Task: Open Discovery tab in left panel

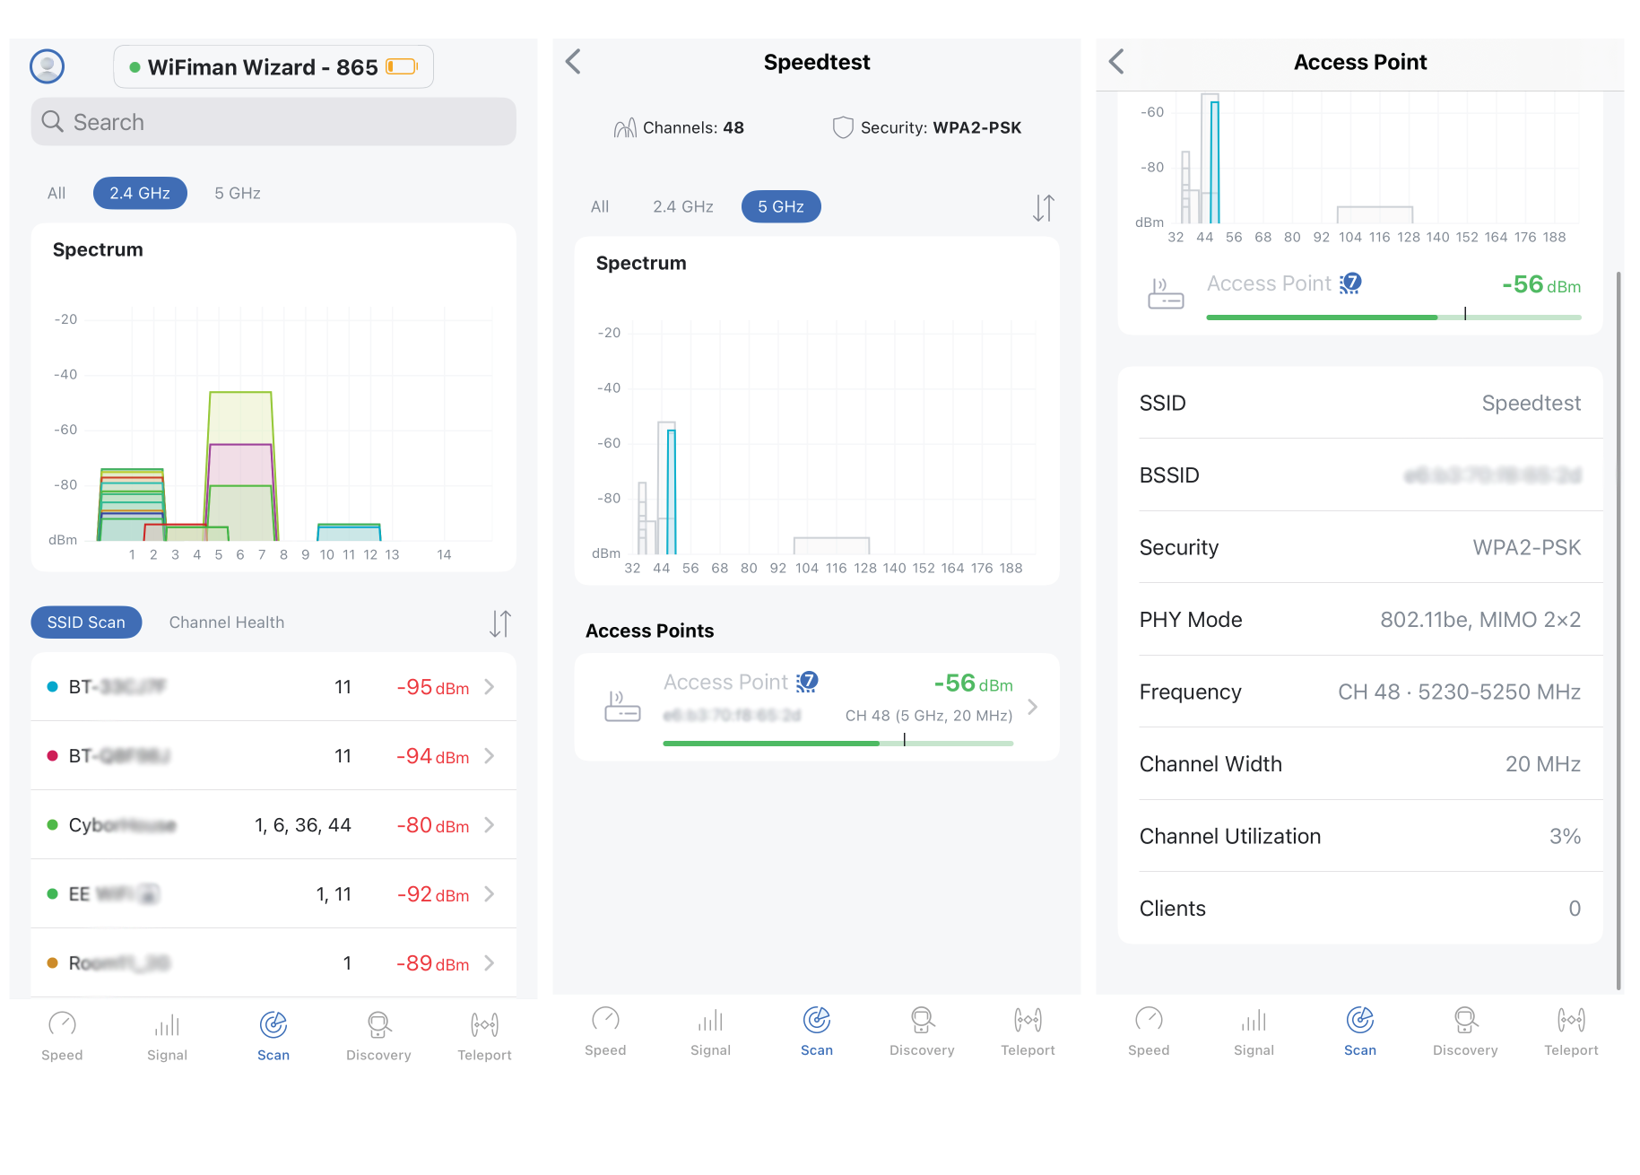Action: coord(378,1036)
